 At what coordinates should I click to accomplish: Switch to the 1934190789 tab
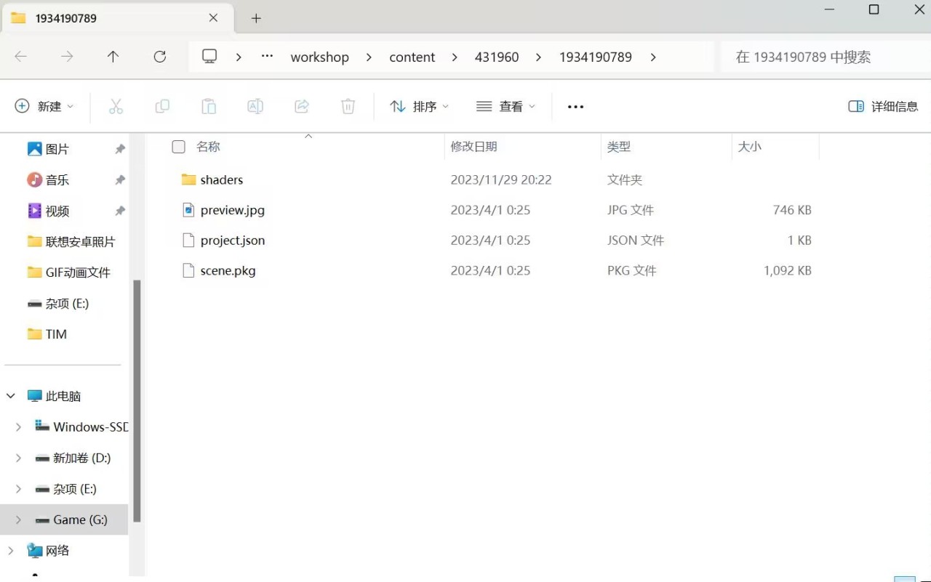(x=116, y=18)
